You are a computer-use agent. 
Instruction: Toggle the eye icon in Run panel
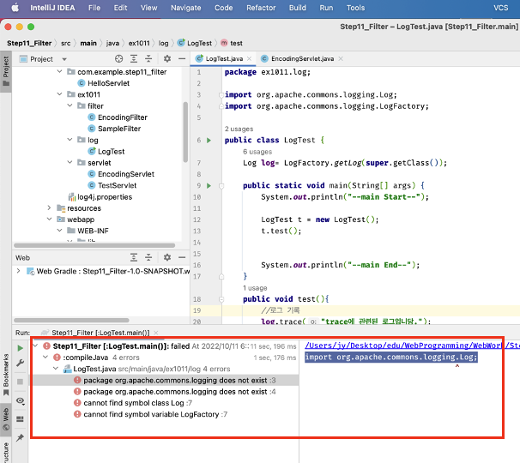pos(21,401)
